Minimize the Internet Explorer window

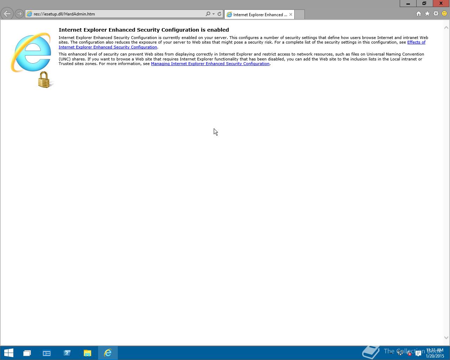tap(408, 4)
